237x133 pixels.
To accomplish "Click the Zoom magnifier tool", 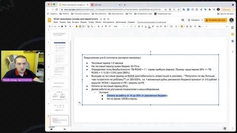I will tap(70, 27).
